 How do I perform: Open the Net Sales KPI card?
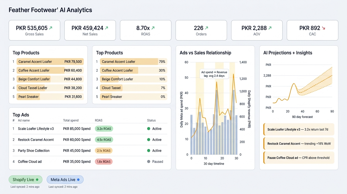[x=90, y=30]
